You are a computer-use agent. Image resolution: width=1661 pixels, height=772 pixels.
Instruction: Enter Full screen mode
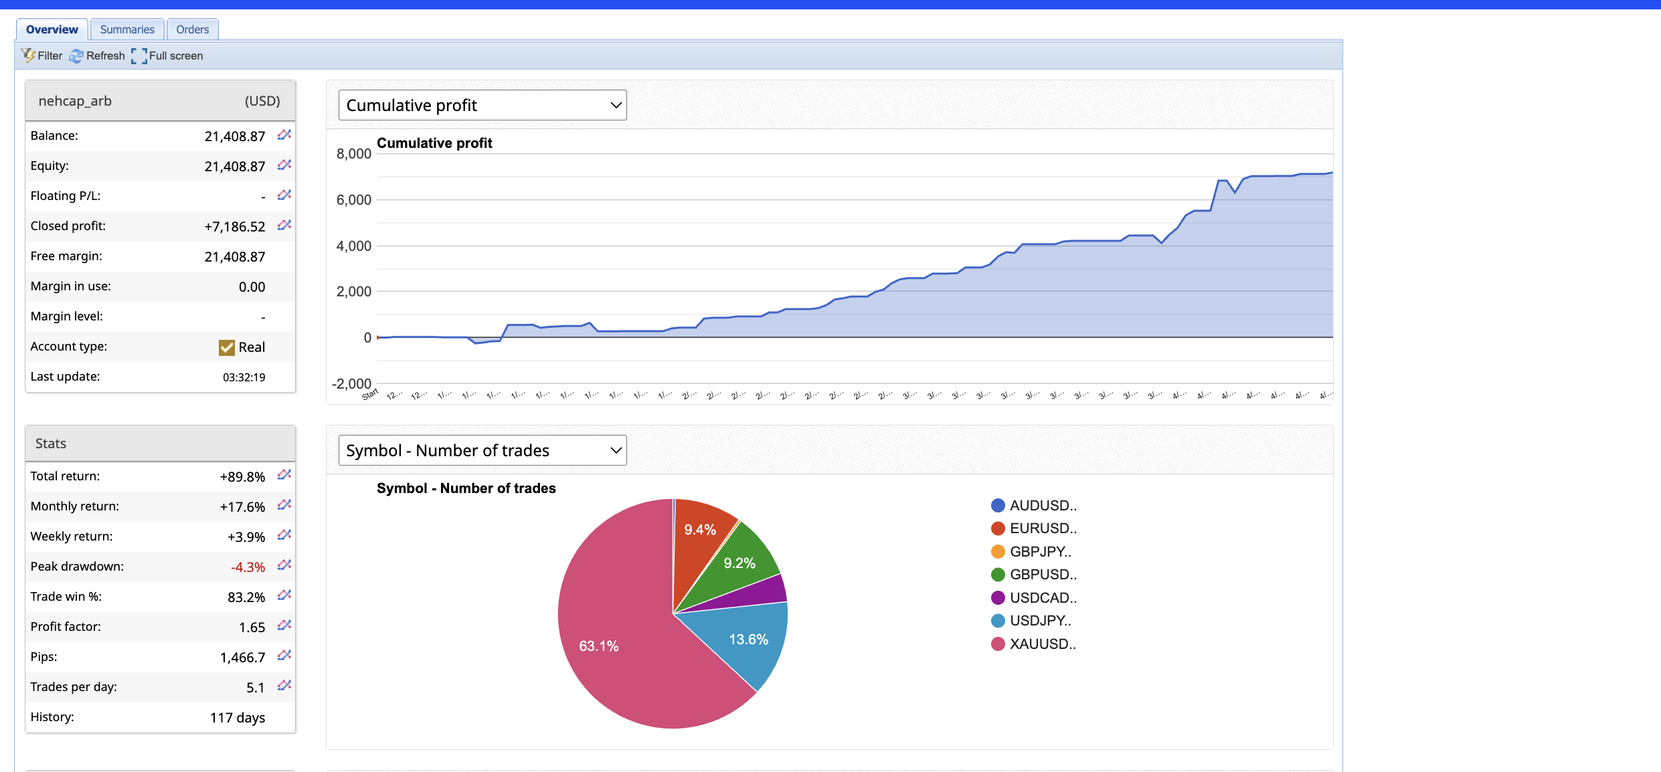[x=167, y=56]
